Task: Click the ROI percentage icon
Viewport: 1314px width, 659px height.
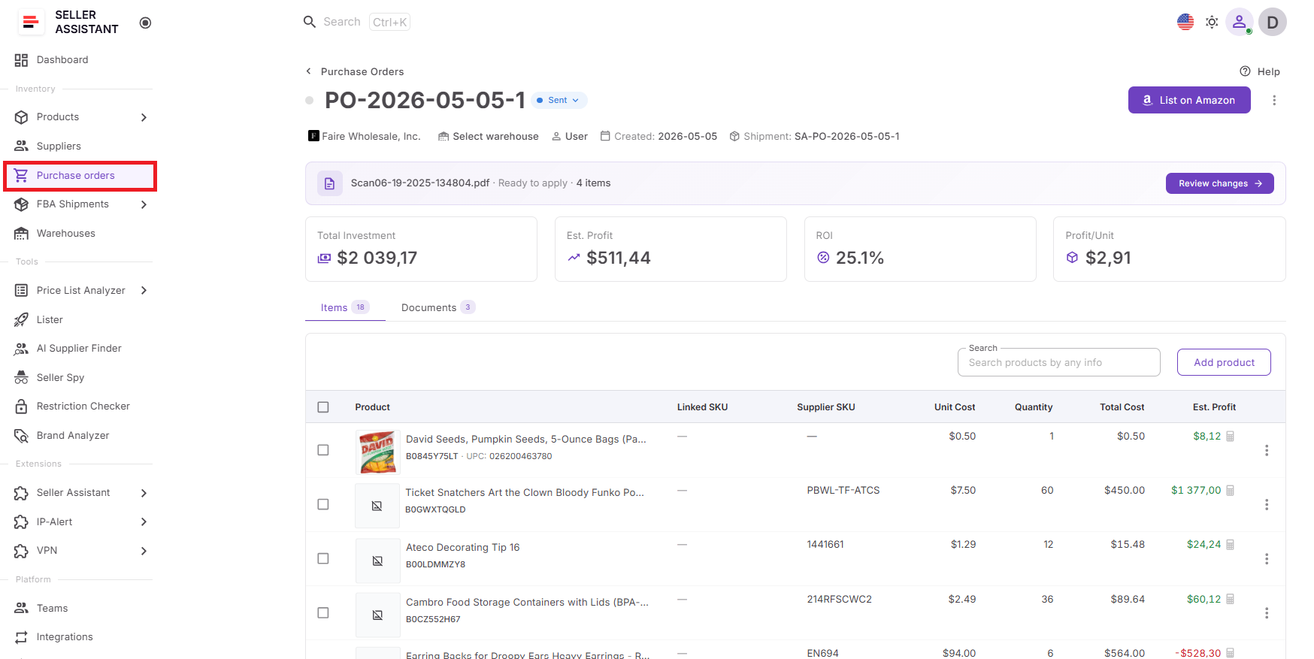Action: coord(823,258)
